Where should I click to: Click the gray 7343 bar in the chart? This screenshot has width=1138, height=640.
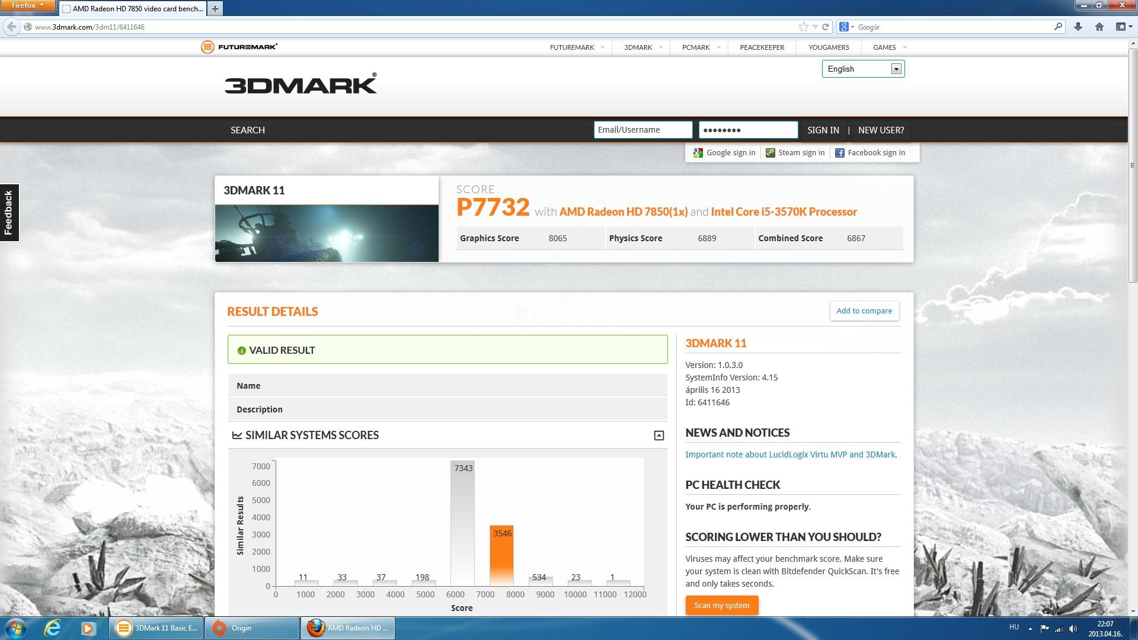click(x=462, y=523)
